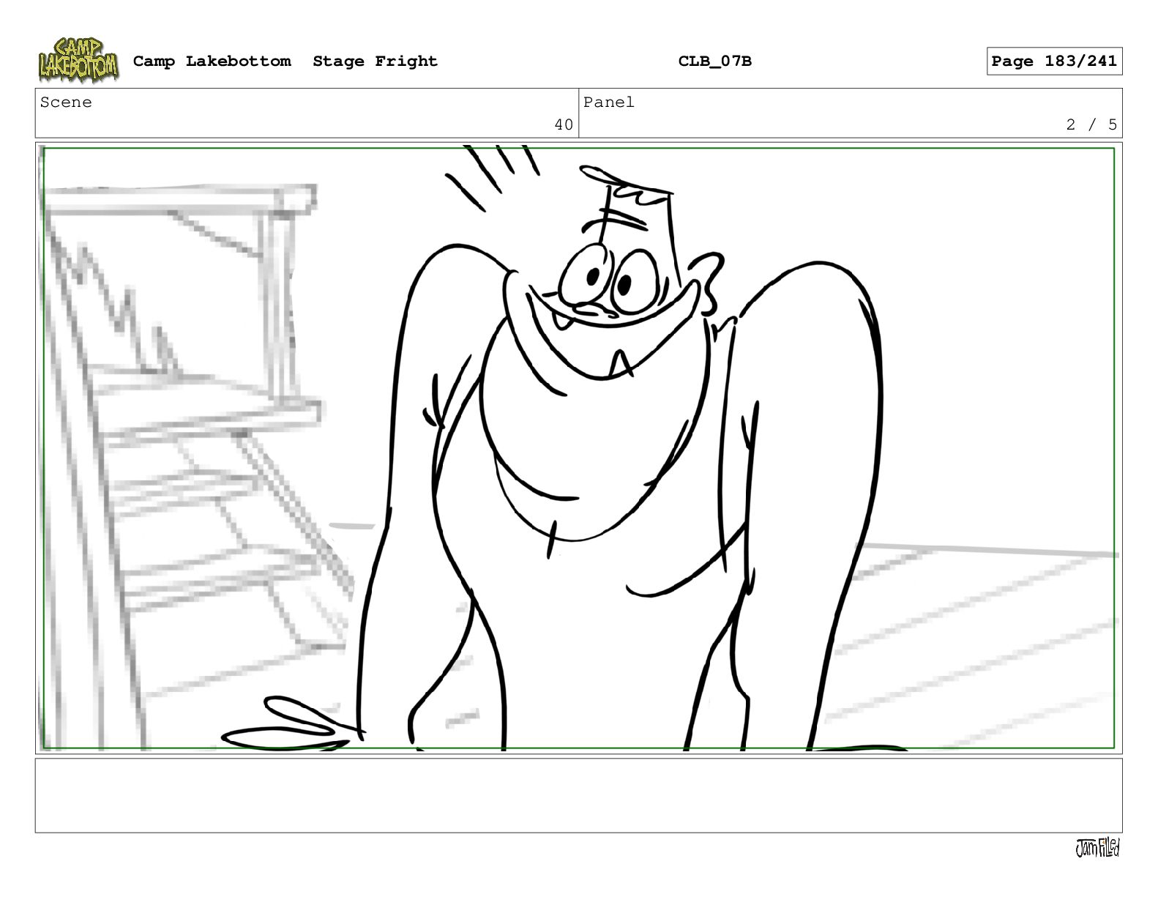Image resolution: width=1158 pixels, height=897 pixels.
Task: Click the 'Camp Lakebottom' title text
Action: pos(212,62)
